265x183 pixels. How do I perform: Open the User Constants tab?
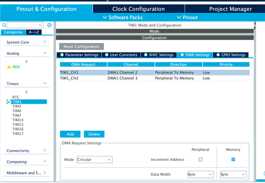(x=121, y=55)
